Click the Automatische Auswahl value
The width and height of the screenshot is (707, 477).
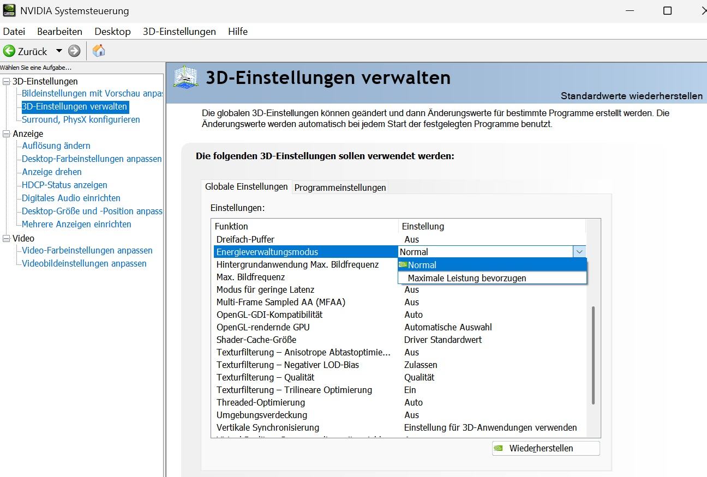(x=448, y=327)
